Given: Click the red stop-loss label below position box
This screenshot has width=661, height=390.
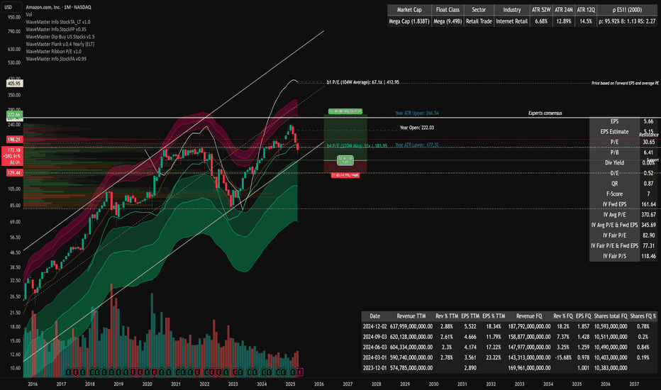Looking at the screenshot, I should click(x=345, y=175).
